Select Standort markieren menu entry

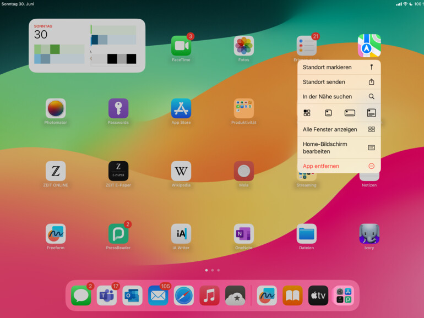click(x=339, y=67)
